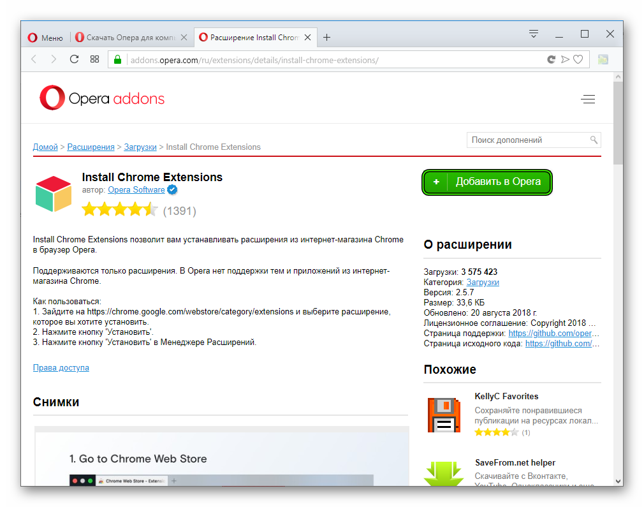Click the Install Chrome Extensions heading
This screenshot has width=644, height=507.
[x=152, y=177]
